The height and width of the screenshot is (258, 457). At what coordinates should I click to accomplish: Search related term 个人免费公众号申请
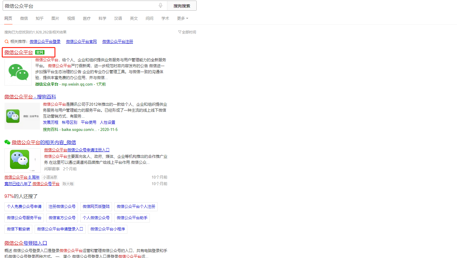coord(24,206)
